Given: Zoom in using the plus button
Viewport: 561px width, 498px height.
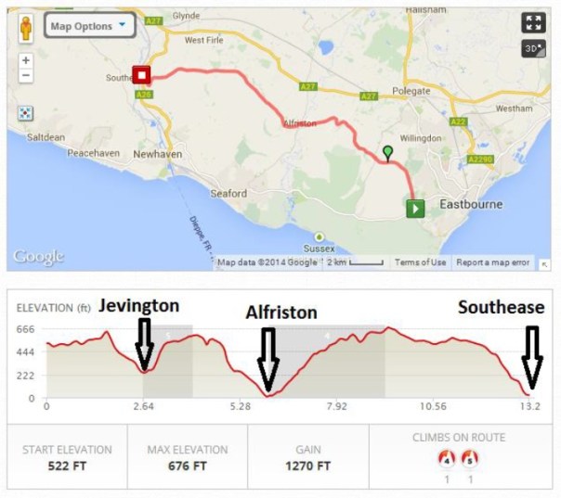Looking at the screenshot, I should pyautogui.click(x=26, y=60).
